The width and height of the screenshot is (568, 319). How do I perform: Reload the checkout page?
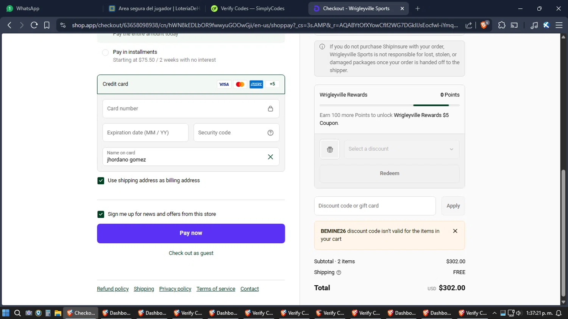coord(34,25)
